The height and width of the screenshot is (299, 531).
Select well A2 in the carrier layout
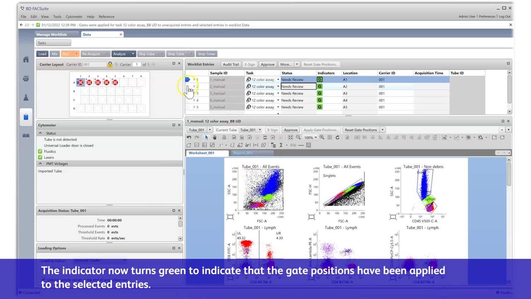click(x=89, y=82)
